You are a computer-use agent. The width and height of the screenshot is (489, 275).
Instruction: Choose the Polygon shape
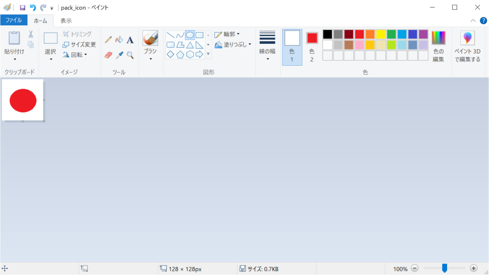180,45
